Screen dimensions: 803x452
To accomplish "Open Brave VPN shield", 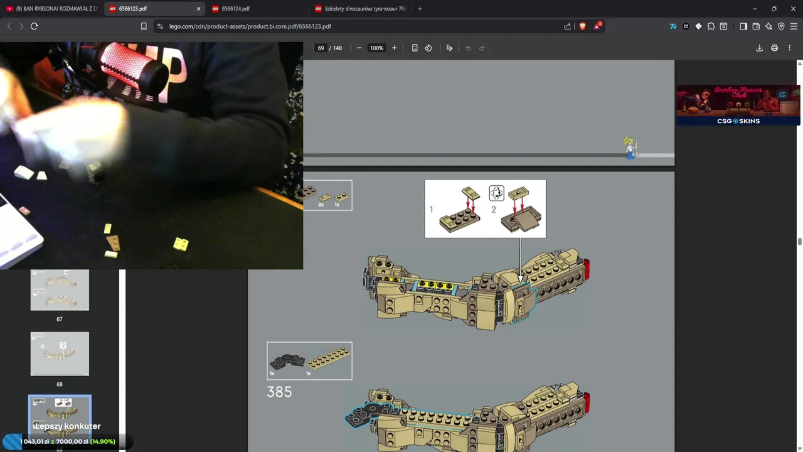I will pyautogui.click(x=781, y=26).
